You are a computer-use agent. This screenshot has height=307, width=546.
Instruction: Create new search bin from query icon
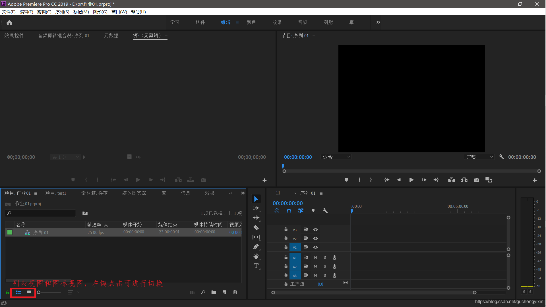85,213
